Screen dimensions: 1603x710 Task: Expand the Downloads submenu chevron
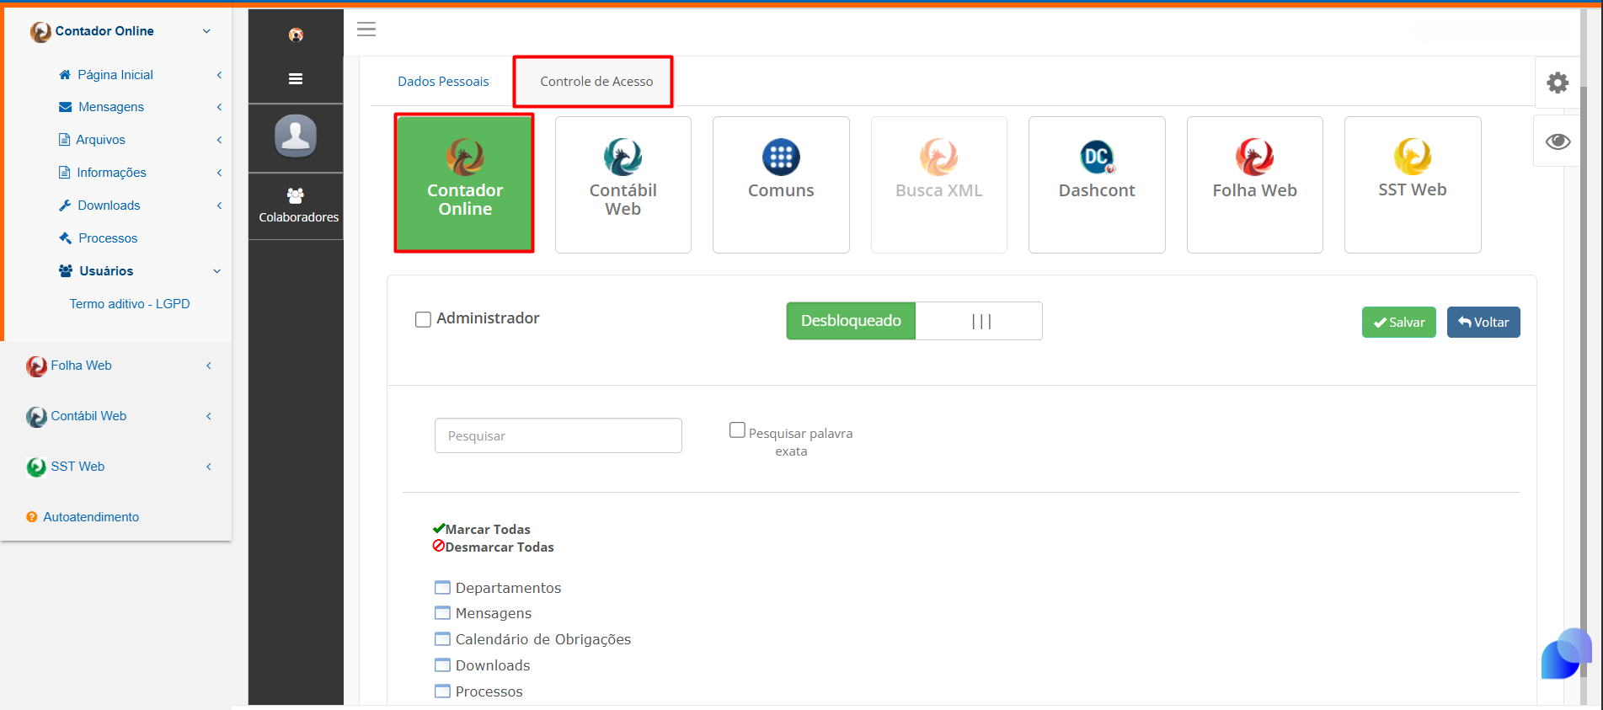[x=219, y=206]
